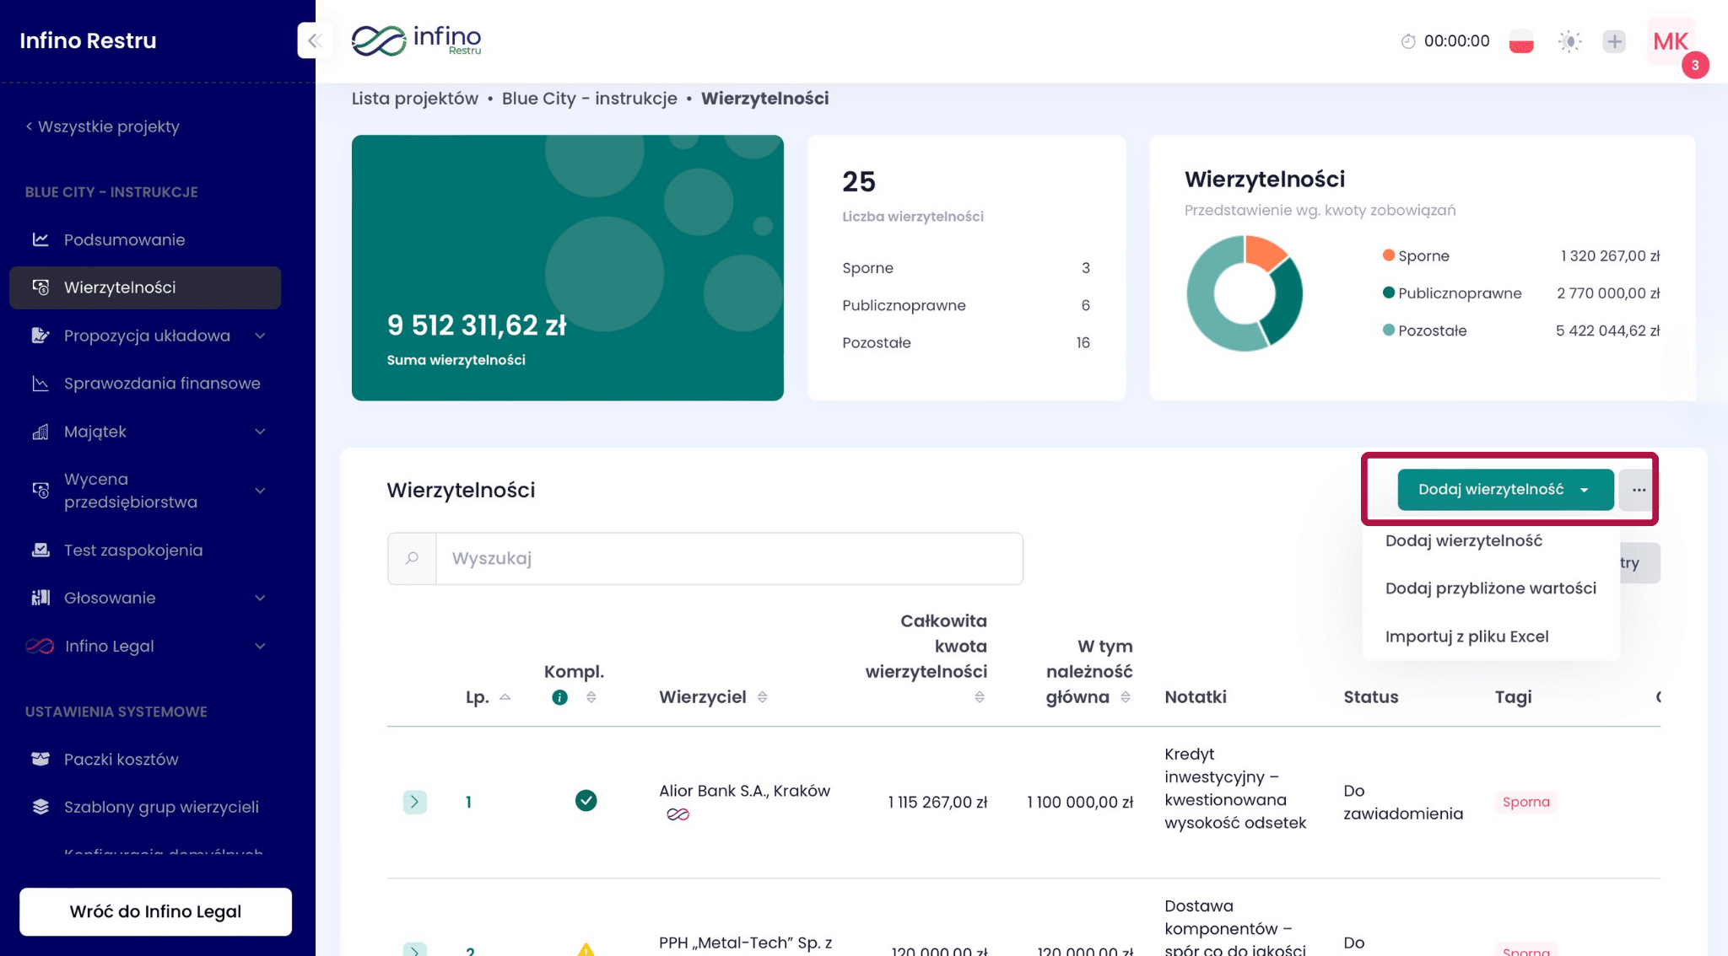Choose Dodaj przybliżone wartości menu item
1728x956 pixels.
pyautogui.click(x=1490, y=588)
